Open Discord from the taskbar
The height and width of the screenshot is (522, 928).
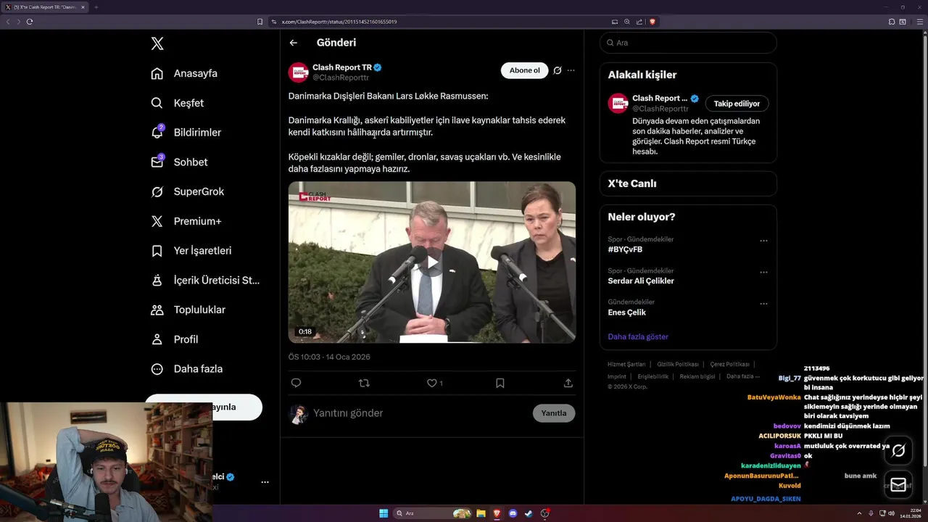pyautogui.click(x=513, y=513)
